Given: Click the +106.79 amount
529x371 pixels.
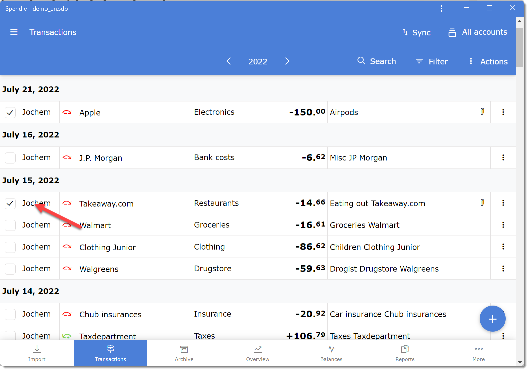Looking at the screenshot, I should pos(306,336).
